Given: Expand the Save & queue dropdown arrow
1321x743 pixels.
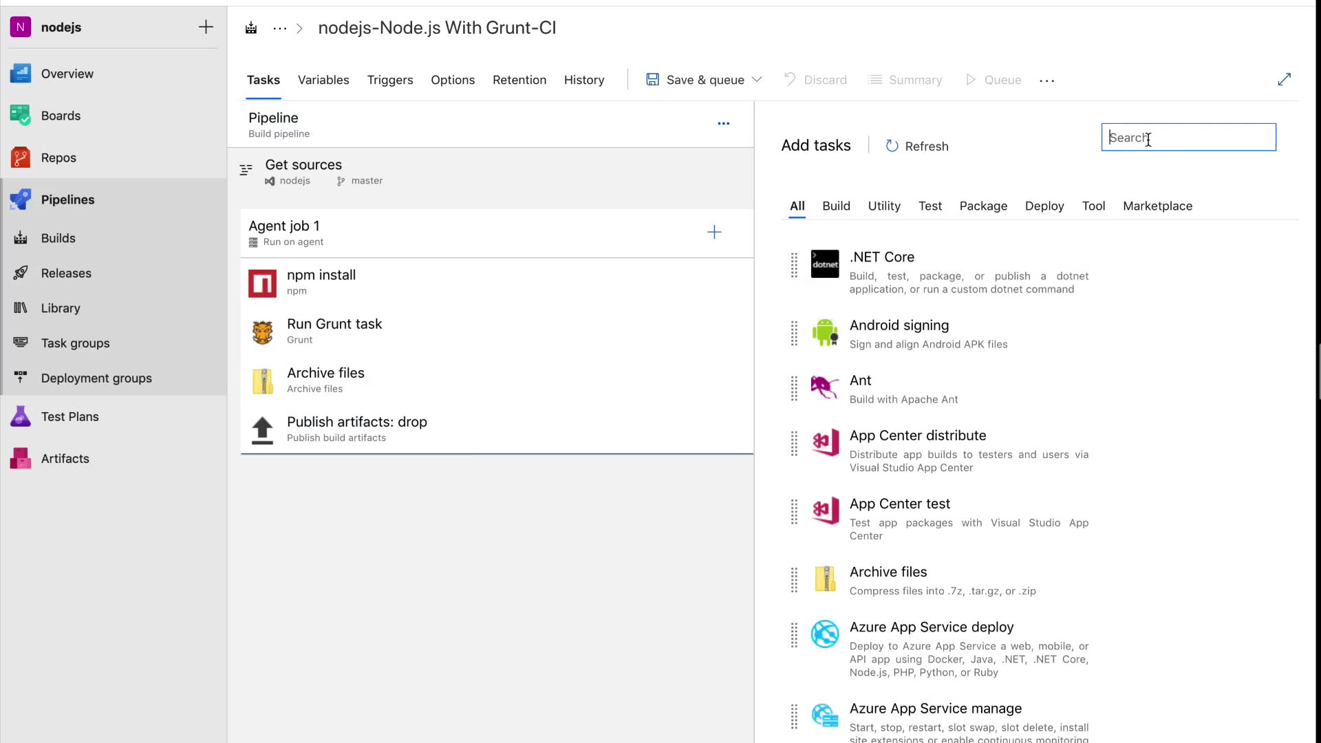Looking at the screenshot, I should coord(757,80).
